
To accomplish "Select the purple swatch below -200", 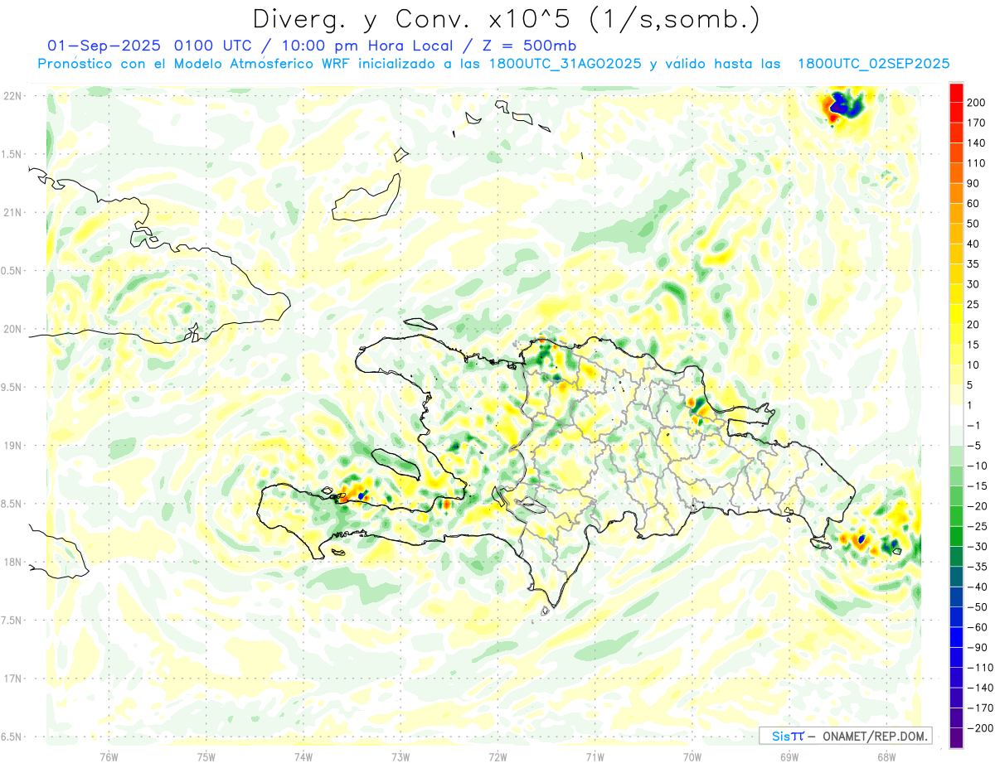I will (957, 737).
